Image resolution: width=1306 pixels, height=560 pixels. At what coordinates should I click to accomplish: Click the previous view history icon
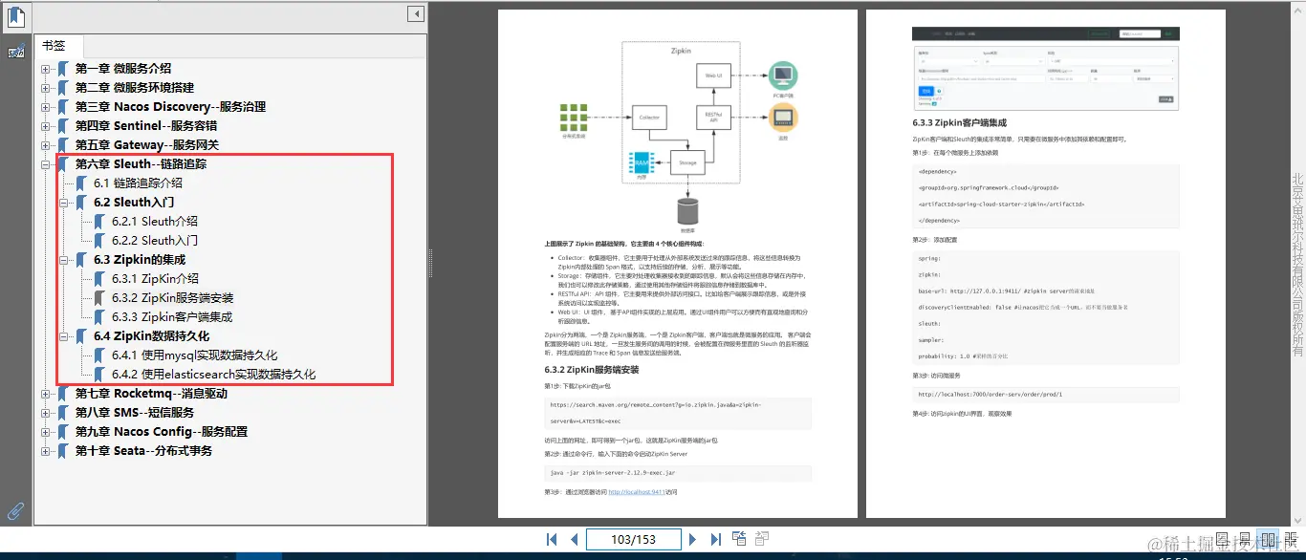739,538
